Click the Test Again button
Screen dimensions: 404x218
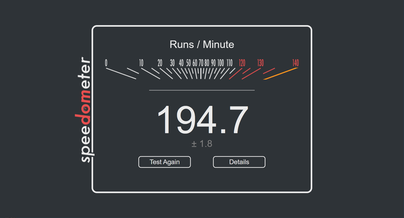[164, 162]
